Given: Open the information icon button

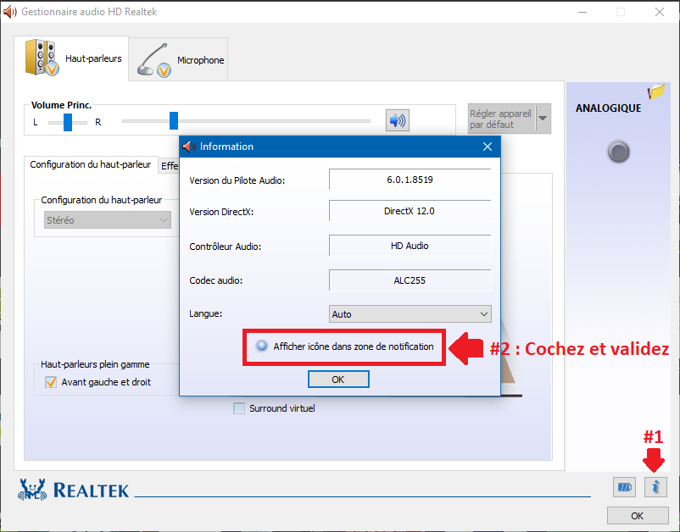Looking at the screenshot, I should pyautogui.click(x=655, y=487).
